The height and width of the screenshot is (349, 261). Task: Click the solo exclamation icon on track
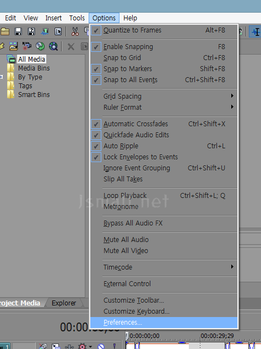pyautogui.click(x=115, y=346)
